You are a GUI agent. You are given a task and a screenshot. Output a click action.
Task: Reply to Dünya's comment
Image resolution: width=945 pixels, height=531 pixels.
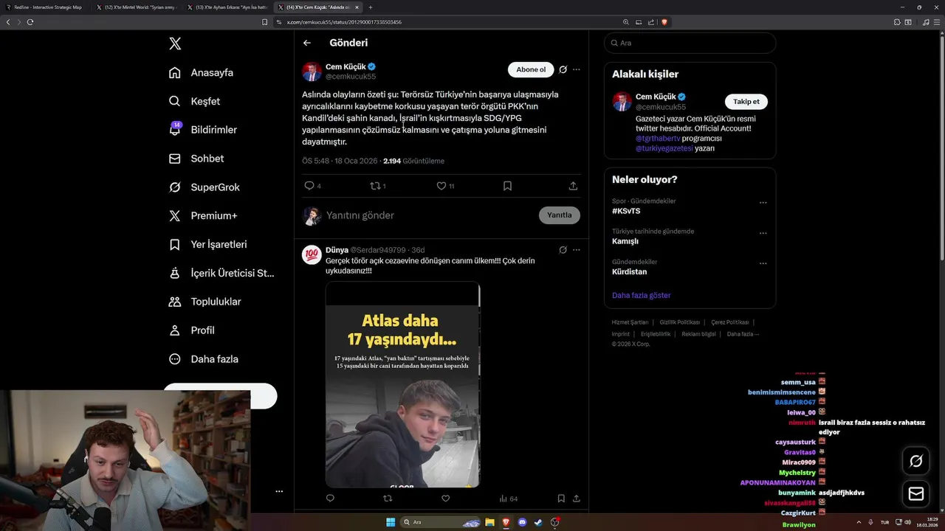point(330,499)
